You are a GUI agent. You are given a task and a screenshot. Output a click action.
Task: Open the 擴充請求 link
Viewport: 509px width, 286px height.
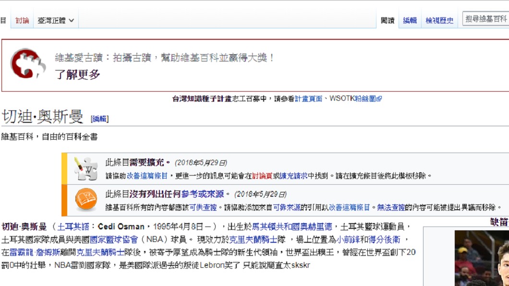[293, 176]
